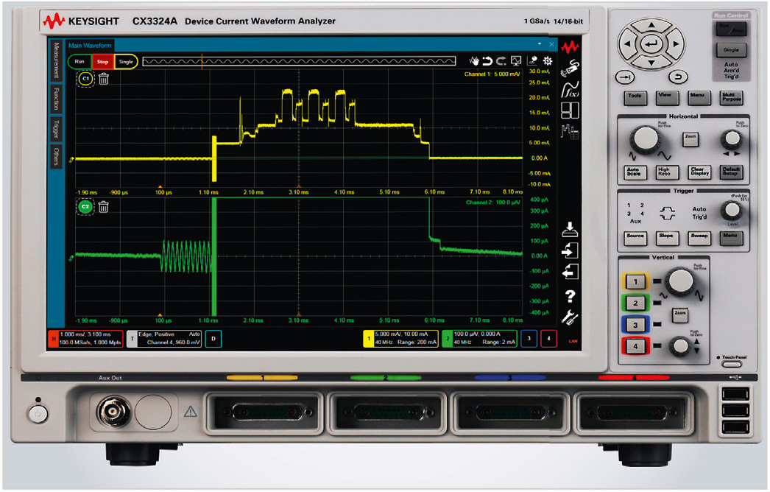Click the Trigger Level knob

click(x=732, y=211)
